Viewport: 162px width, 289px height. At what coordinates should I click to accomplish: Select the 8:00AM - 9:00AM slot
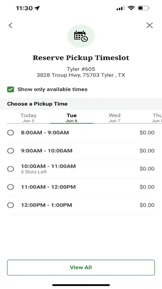(x=81, y=133)
